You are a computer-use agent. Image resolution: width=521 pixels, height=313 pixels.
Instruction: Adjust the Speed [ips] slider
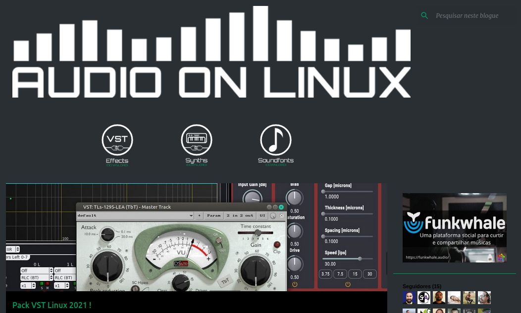pyautogui.click(x=348, y=259)
